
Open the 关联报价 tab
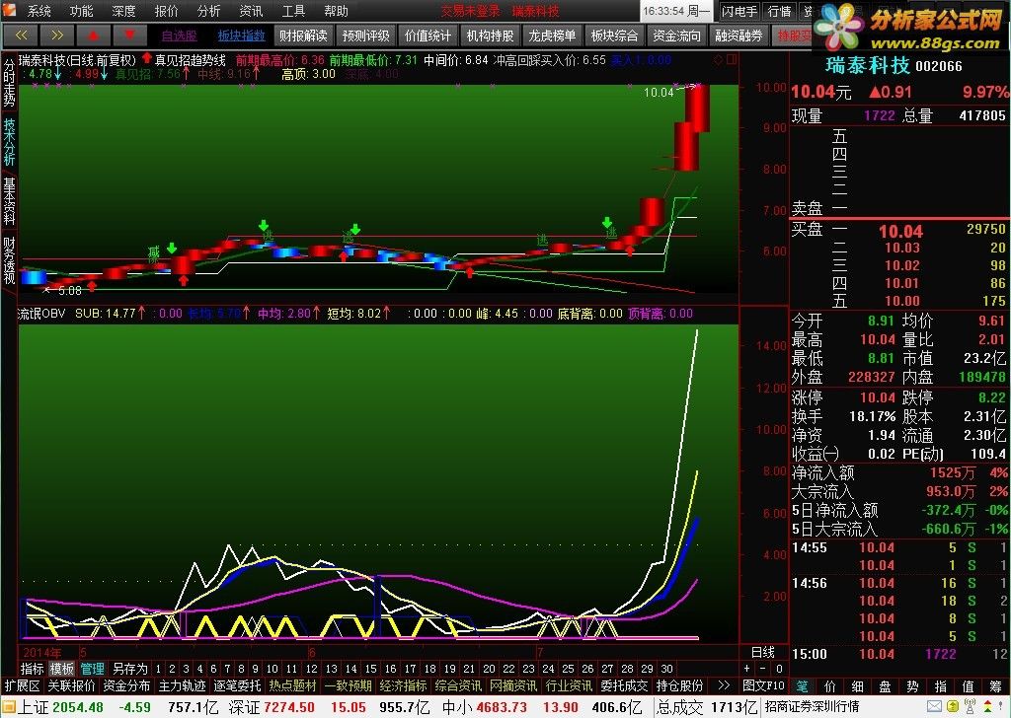71,685
